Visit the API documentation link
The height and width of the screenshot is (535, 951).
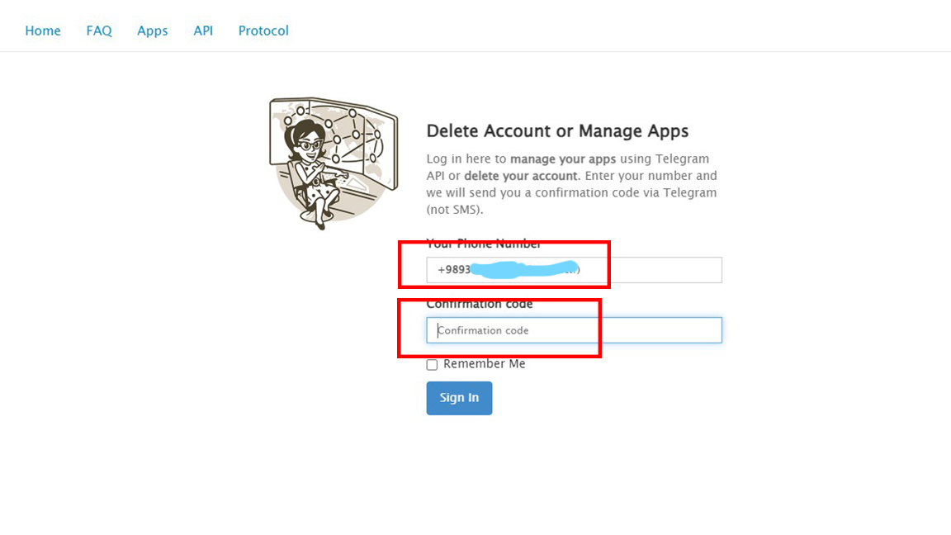tap(203, 31)
